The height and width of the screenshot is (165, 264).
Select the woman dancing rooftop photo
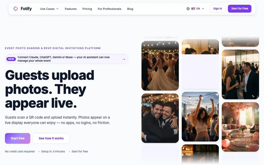coord(200,117)
